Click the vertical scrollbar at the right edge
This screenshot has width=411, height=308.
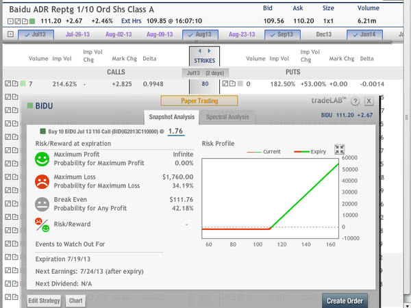click(x=406, y=117)
